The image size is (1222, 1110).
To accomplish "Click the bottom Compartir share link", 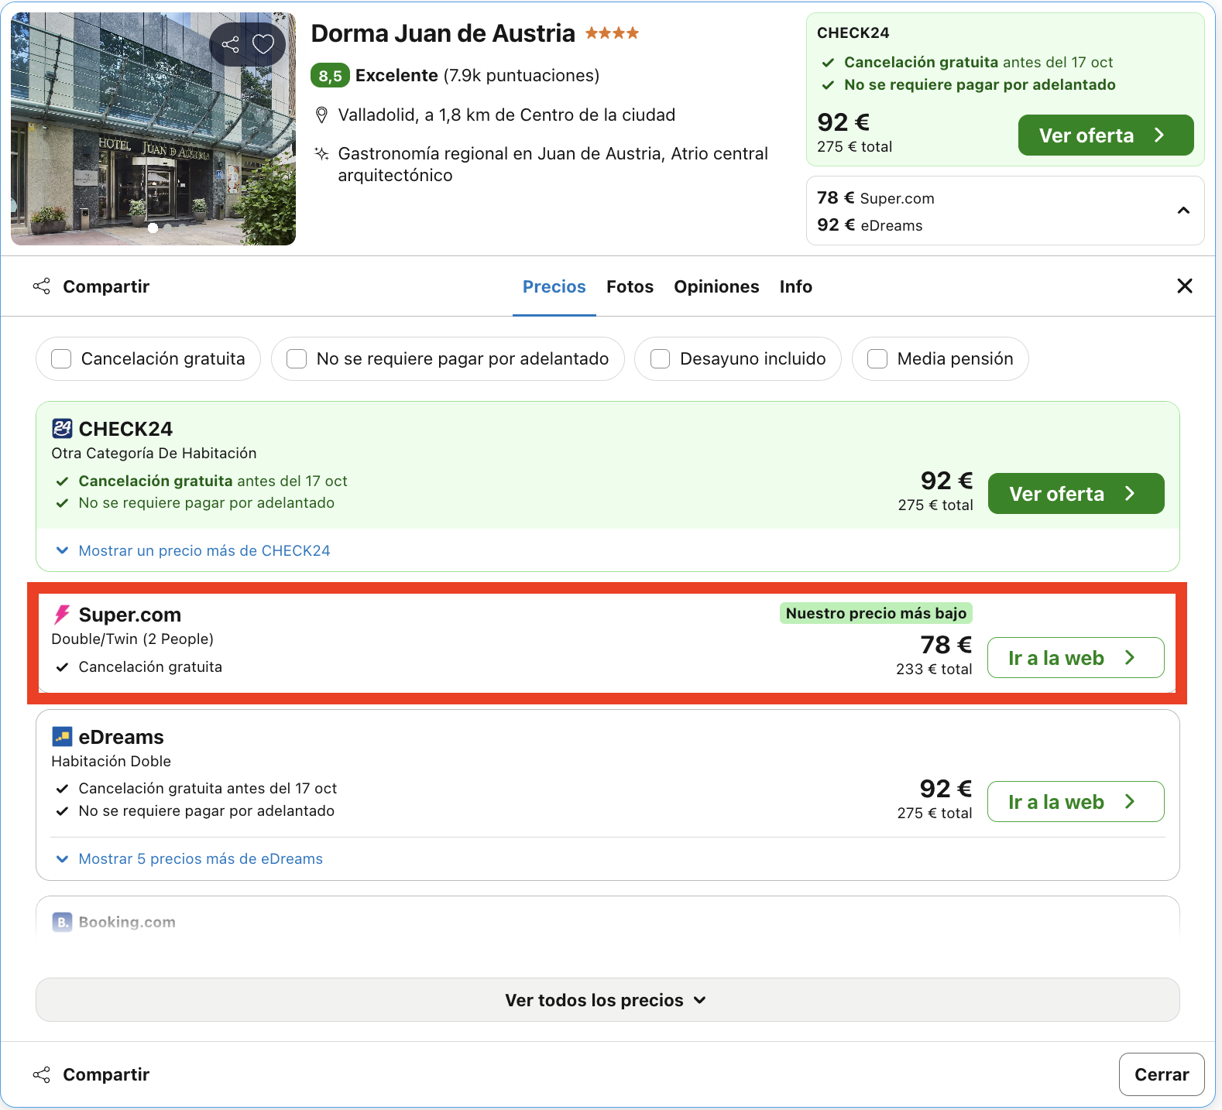I will [x=91, y=1074].
